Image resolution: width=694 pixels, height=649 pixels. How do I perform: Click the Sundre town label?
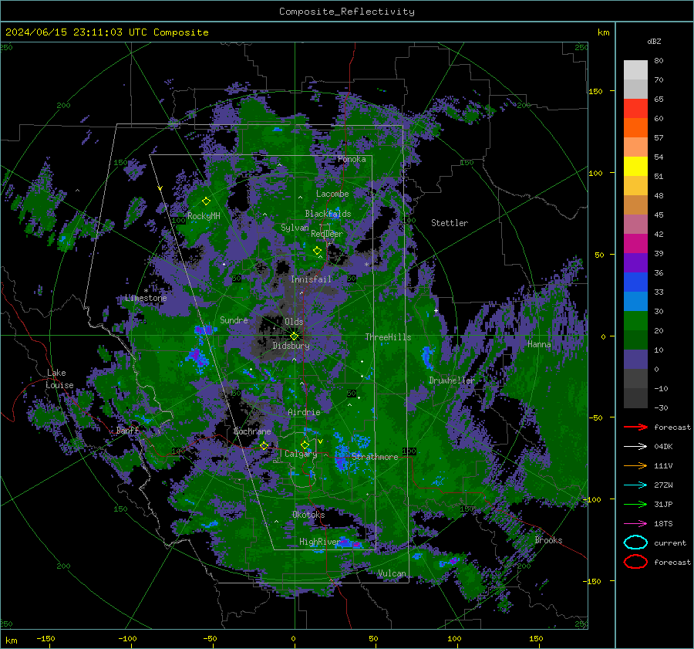(234, 319)
